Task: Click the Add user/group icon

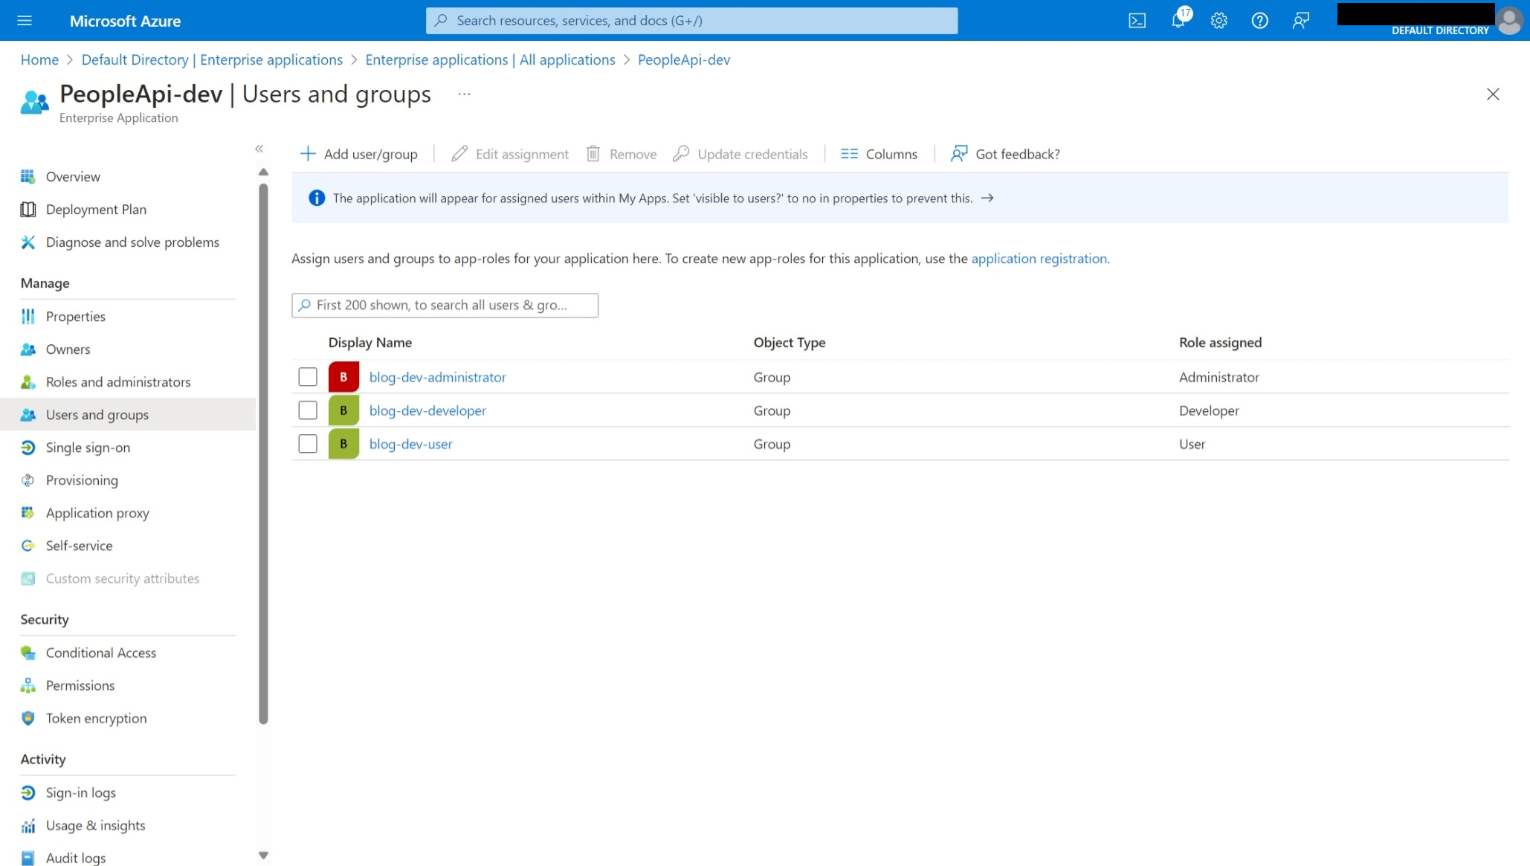Action: (308, 153)
